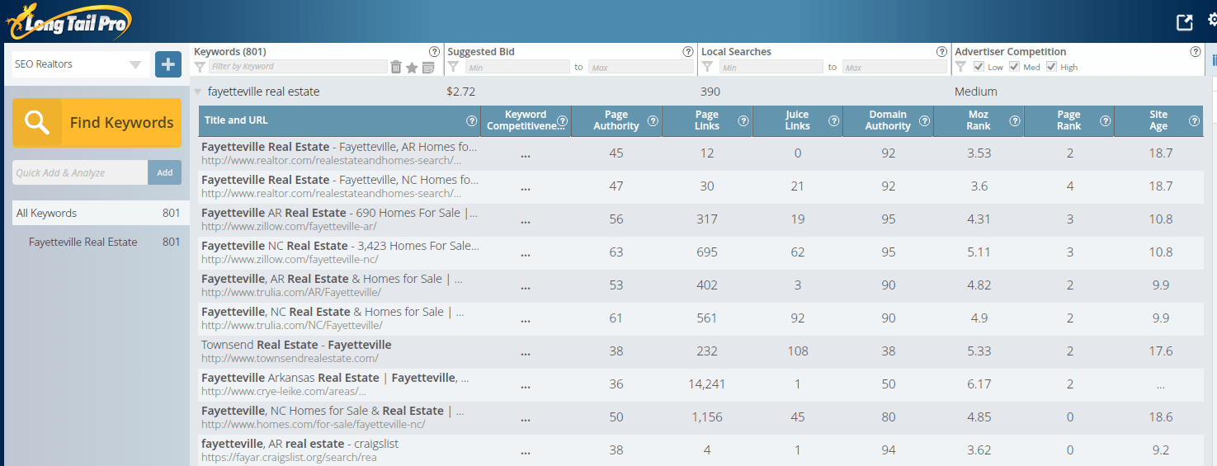Open help for Suggested Bid
This screenshot has height=466, width=1217.
tap(688, 51)
